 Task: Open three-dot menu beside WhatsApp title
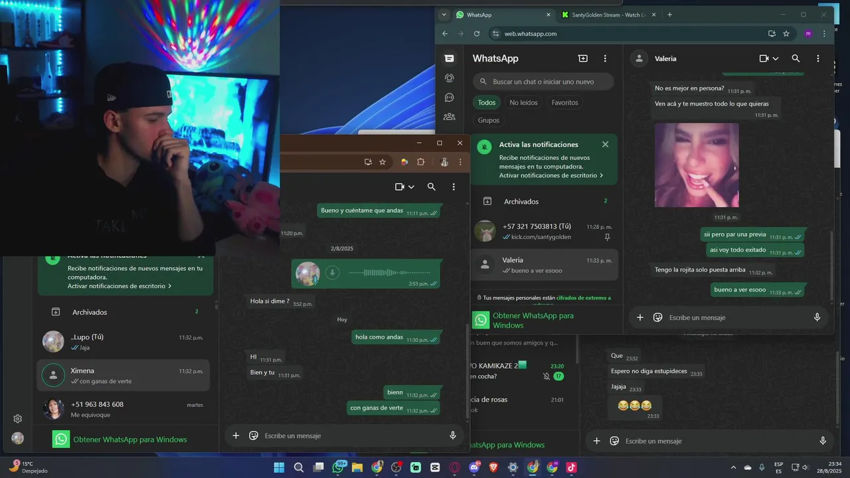coord(605,58)
